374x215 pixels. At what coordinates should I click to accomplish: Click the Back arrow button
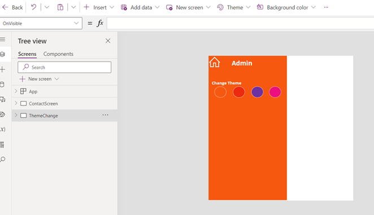click(12, 7)
